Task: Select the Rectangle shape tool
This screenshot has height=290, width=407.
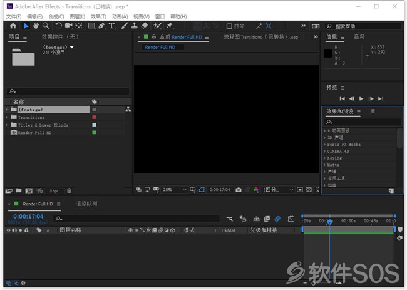Action: tap(91, 26)
